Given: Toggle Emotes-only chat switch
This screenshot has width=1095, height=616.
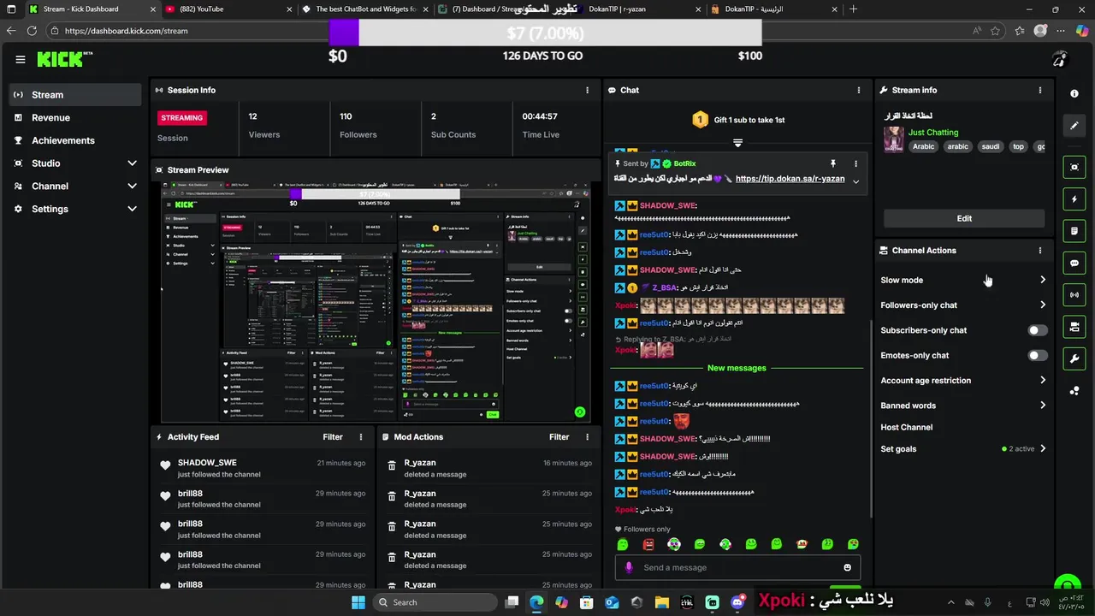Looking at the screenshot, I should [1037, 355].
